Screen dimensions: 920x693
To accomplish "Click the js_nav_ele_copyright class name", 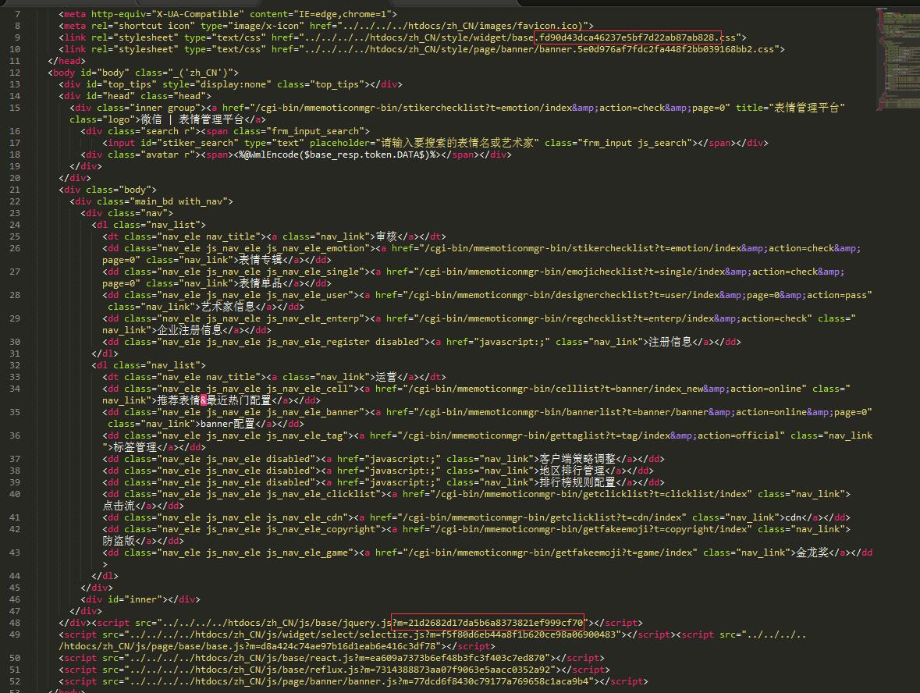I will [321, 530].
